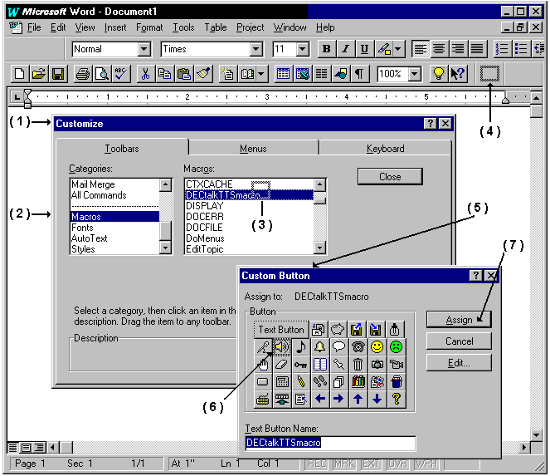Pick the blue left arrow button icon
The width and height of the screenshot is (550, 476).
319,399
